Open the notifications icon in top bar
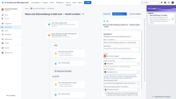The height and width of the screenshot is (99, 176). (162, 3)
